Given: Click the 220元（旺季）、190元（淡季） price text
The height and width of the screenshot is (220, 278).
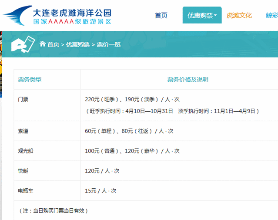Looking at the screenshot, I should [x=132, y=100].
